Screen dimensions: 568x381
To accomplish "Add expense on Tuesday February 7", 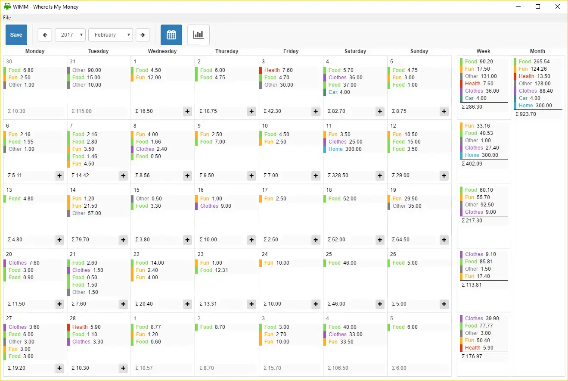I will 124,175.
